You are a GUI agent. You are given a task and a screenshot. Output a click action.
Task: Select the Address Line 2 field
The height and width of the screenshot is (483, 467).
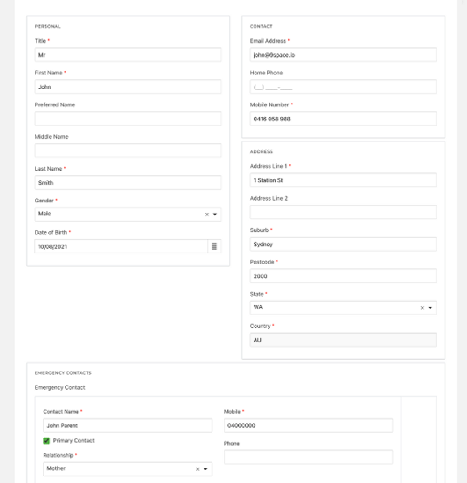click(x=343, y=212)
